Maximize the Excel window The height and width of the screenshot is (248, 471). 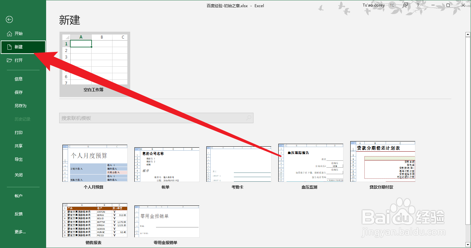(448, 5)
